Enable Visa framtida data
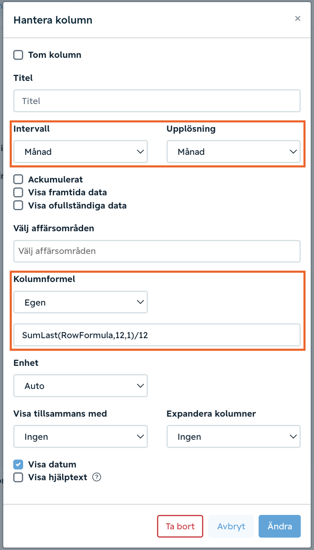Screen dimensions: 314x550 [x=18, y=192]
